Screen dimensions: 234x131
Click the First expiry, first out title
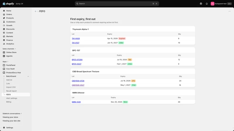[x=83, y=19]
